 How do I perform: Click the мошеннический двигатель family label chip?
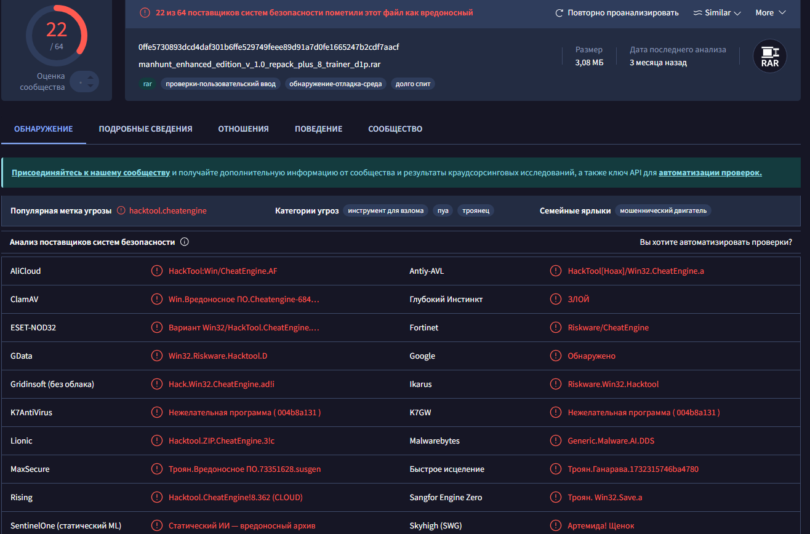tap(663, 210)
